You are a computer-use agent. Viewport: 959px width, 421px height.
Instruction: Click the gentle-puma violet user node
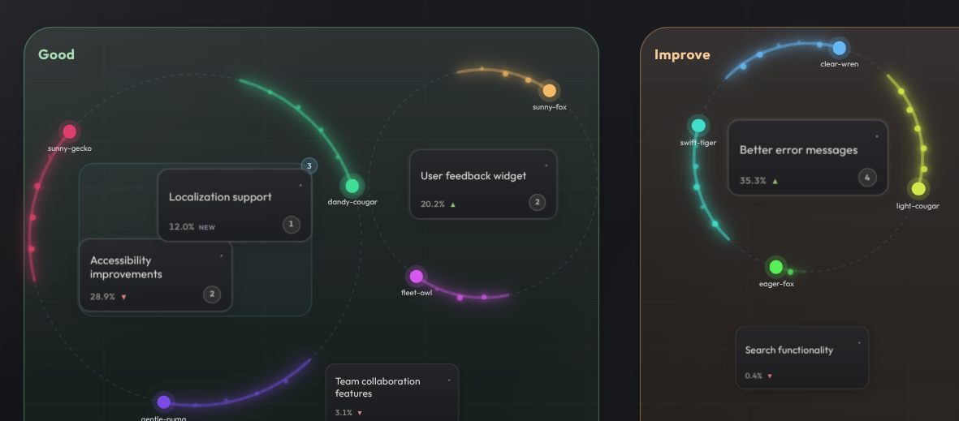163,402
